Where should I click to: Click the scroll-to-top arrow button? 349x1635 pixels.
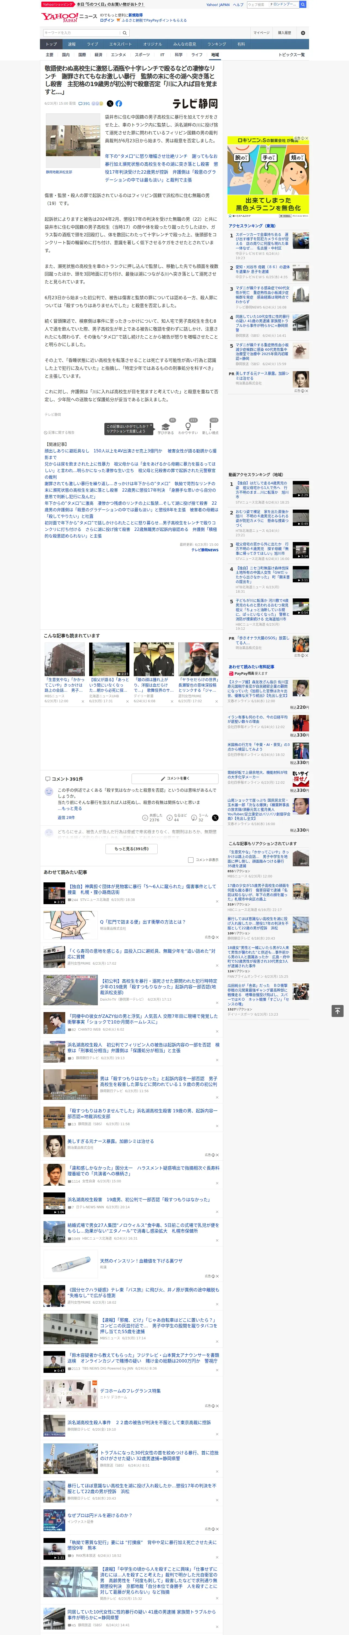coord(337,1010)
